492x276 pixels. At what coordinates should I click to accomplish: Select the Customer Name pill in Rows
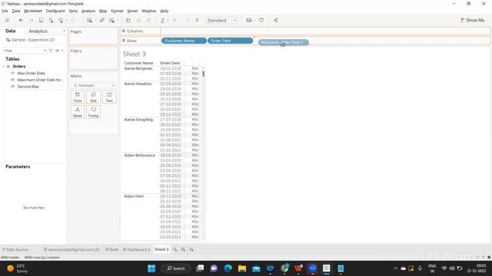click(184, 41)
